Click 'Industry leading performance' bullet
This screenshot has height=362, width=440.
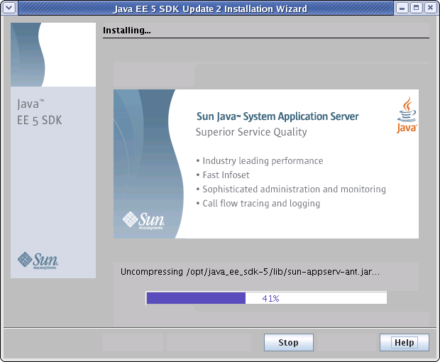(x=260, y=161)
